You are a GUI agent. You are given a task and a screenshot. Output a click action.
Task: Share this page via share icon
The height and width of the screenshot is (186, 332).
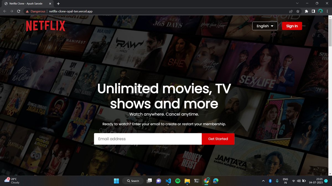coord(291,11)
